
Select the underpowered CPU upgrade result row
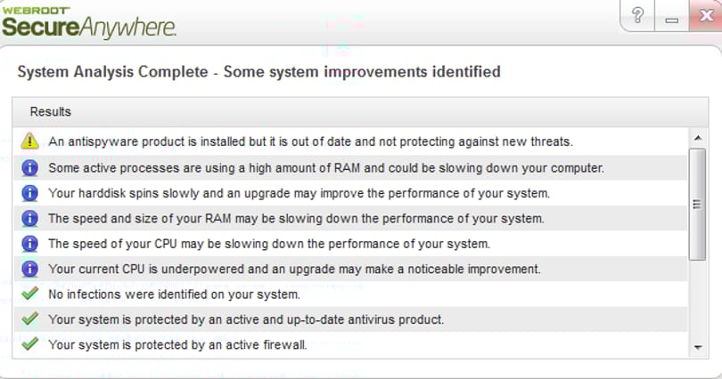click(351, 269)
